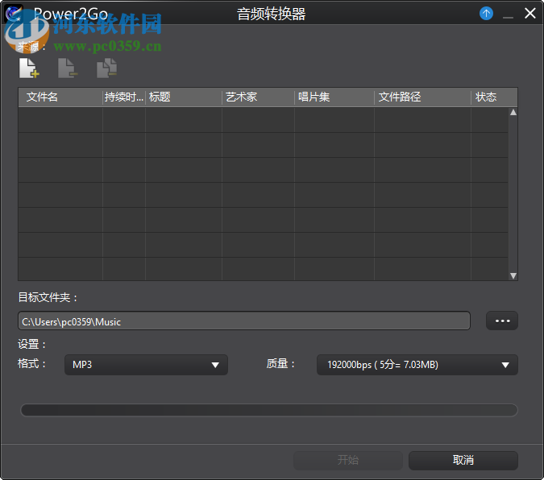
Task: Open the 192000bps quality dropdown
Action: point(417,365)
